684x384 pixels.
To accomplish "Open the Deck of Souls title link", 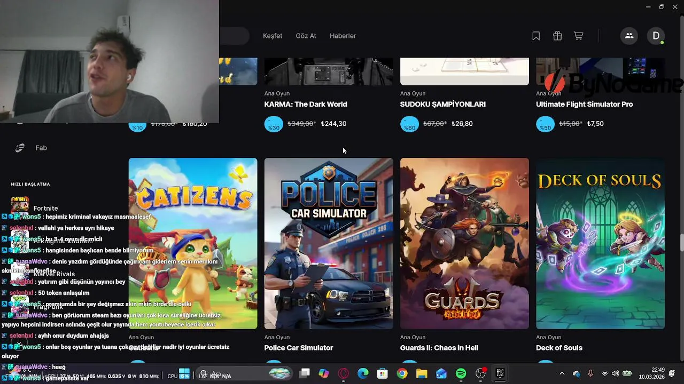I will (x=559, y=348).
